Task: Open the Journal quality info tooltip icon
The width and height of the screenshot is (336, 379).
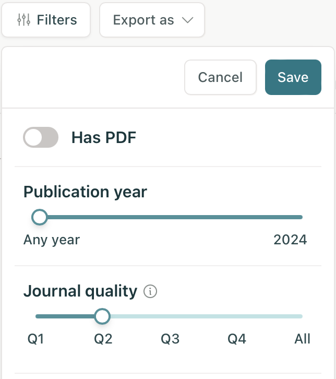Action: (150, 291)
